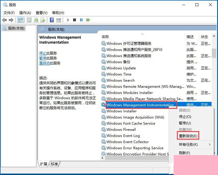Click the Export List toolbar icon
This screenshot has width=218, height=175.
(43, 20)
